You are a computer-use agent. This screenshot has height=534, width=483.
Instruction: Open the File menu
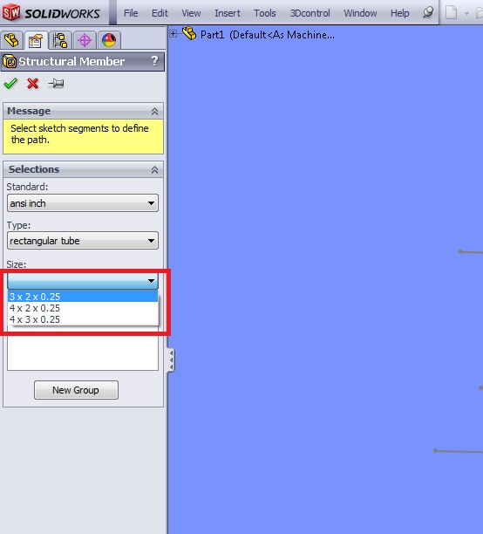pos(131,13)
